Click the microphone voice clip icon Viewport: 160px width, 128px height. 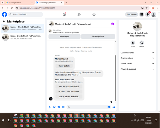tap(50, 107)
